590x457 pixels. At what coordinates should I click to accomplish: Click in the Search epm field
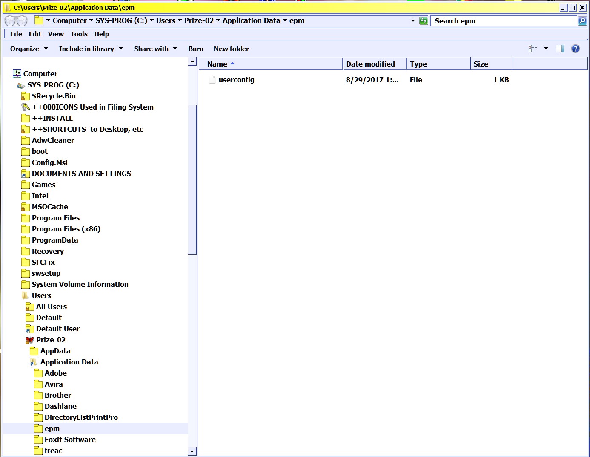(502, 21)
